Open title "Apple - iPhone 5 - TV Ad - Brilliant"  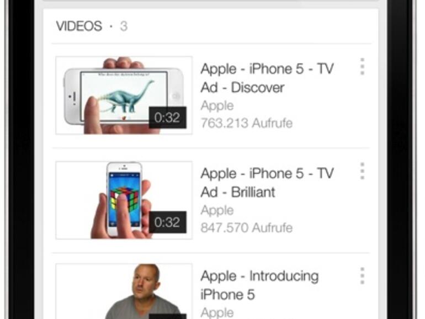click(x=267, y=183)
